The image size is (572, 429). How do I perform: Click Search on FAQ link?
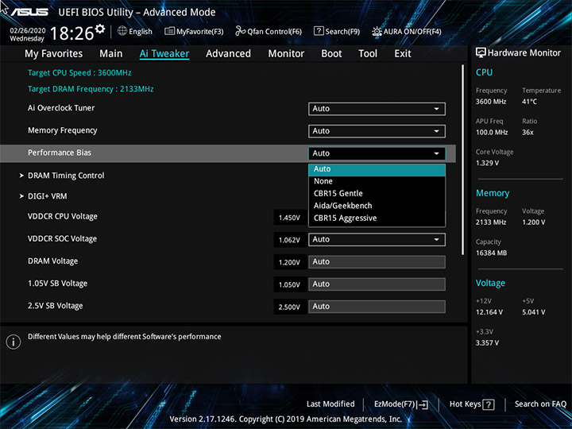540,404
